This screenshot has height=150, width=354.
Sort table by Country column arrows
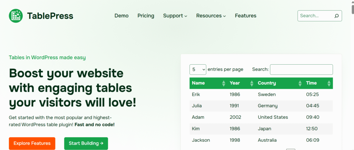click(300, 83)
